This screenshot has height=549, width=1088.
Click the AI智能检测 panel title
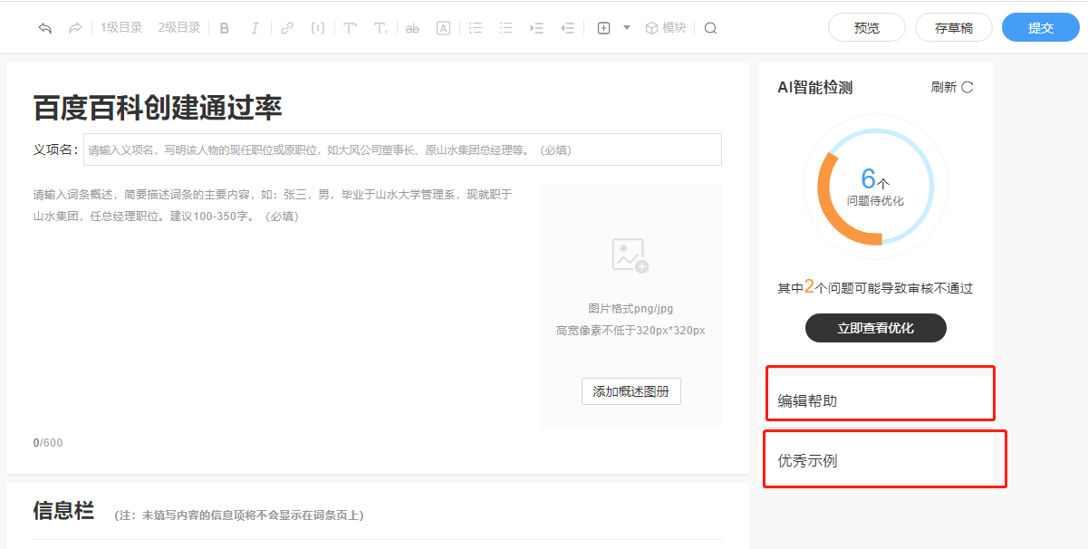[815, 88]
